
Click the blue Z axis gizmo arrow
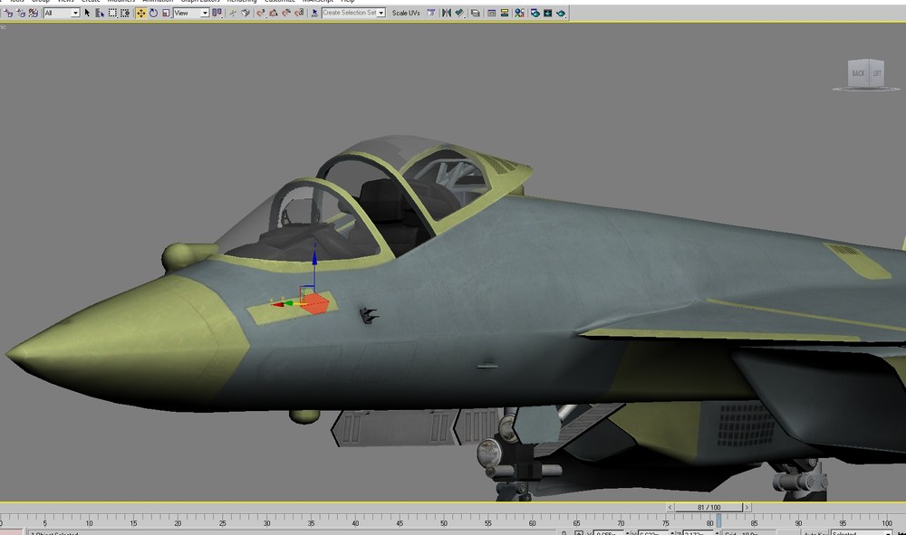(x=315, y=258)
